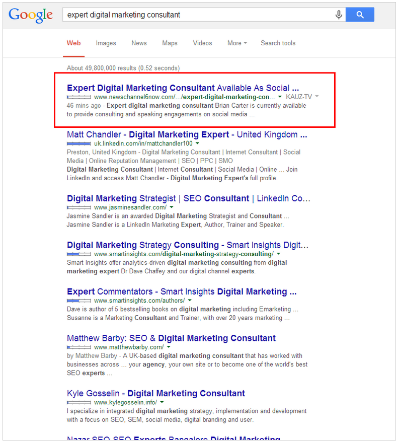Expand the arrow next to www.smartinsights.com/authors/

pyautogui.click(x=190, y=301)
